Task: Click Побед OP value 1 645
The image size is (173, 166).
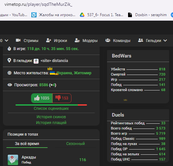Action: tap(161, 149)
